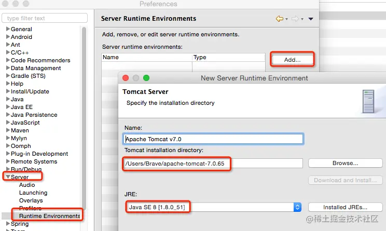Expand the Mylyn tree node

8,138
